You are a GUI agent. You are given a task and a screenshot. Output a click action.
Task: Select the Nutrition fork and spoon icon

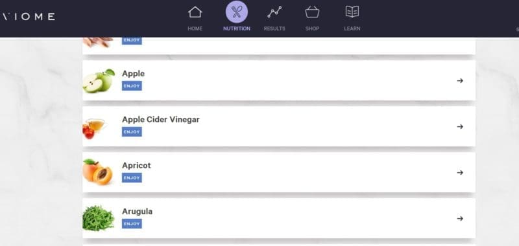pos(237,12)
